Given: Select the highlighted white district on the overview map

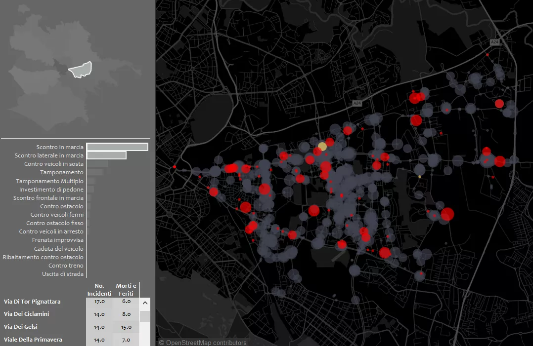Looking at the screenshot, I should (x=81, y=70).
